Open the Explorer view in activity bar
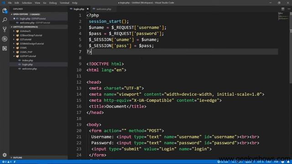This screenshot has height=164, width=292. pyautogui.click(x=5, y=10)
